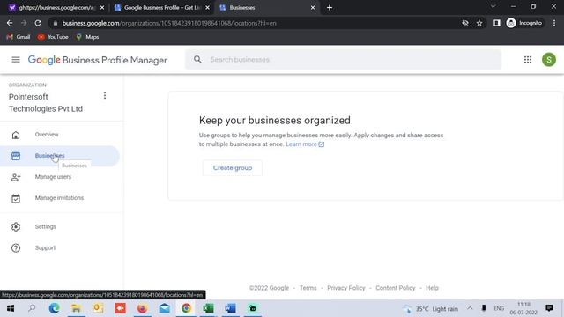Viewport: 564px width, 317px height.
Task: Open the YouTube bookmark
Action: (53, 37)
